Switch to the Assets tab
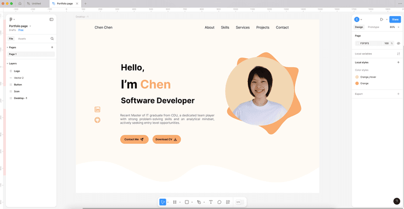Viewport: 404px width, 209px height. (x=22, y=39)
